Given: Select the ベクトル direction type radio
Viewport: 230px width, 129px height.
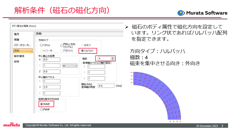Looking at the screenshot, I should point(41,45).
